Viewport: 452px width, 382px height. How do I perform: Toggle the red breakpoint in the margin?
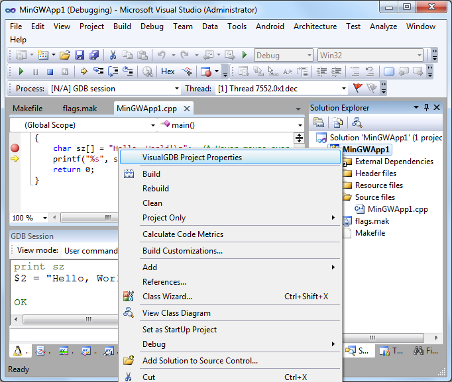tap(15, 148)
